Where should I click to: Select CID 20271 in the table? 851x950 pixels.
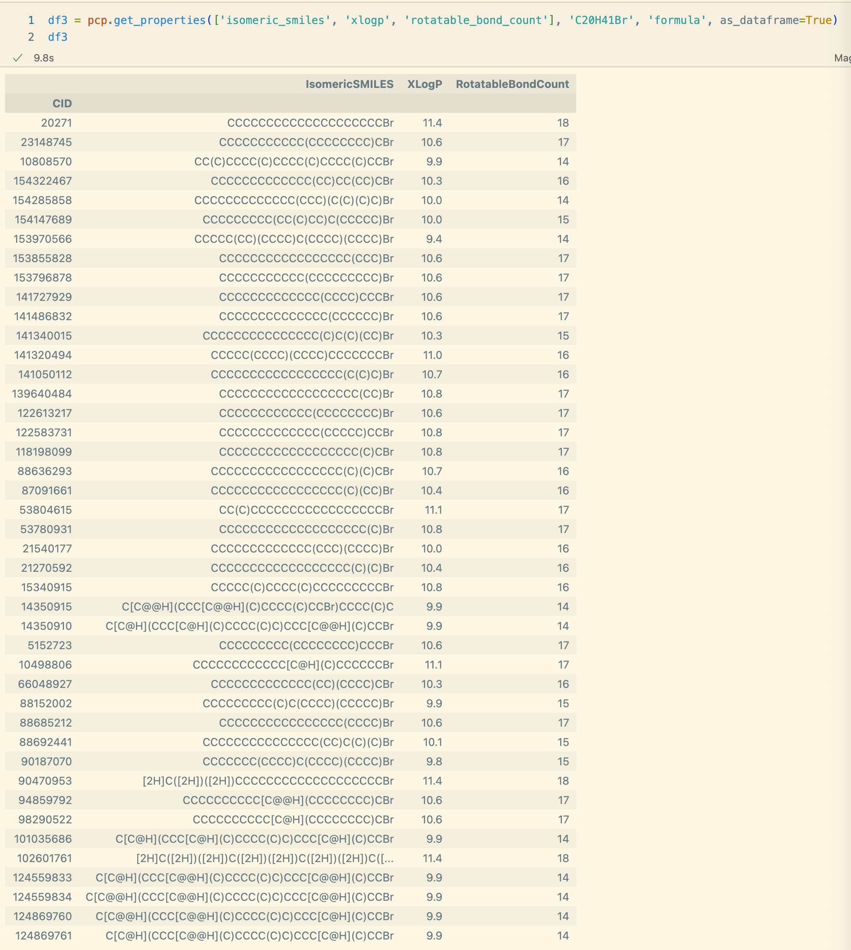pyautogui.click(x=56, y=123)
